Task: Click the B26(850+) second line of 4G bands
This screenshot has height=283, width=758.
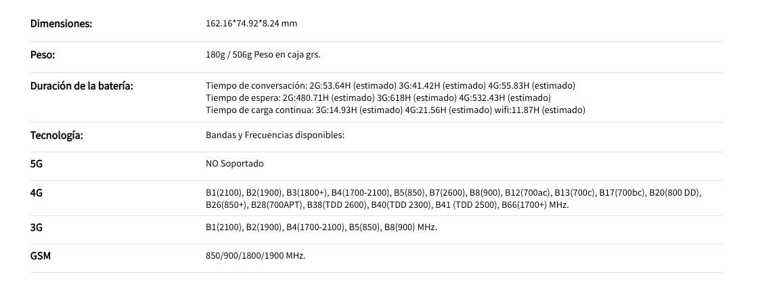Action: pyautogui.click(x=387, y=204)
